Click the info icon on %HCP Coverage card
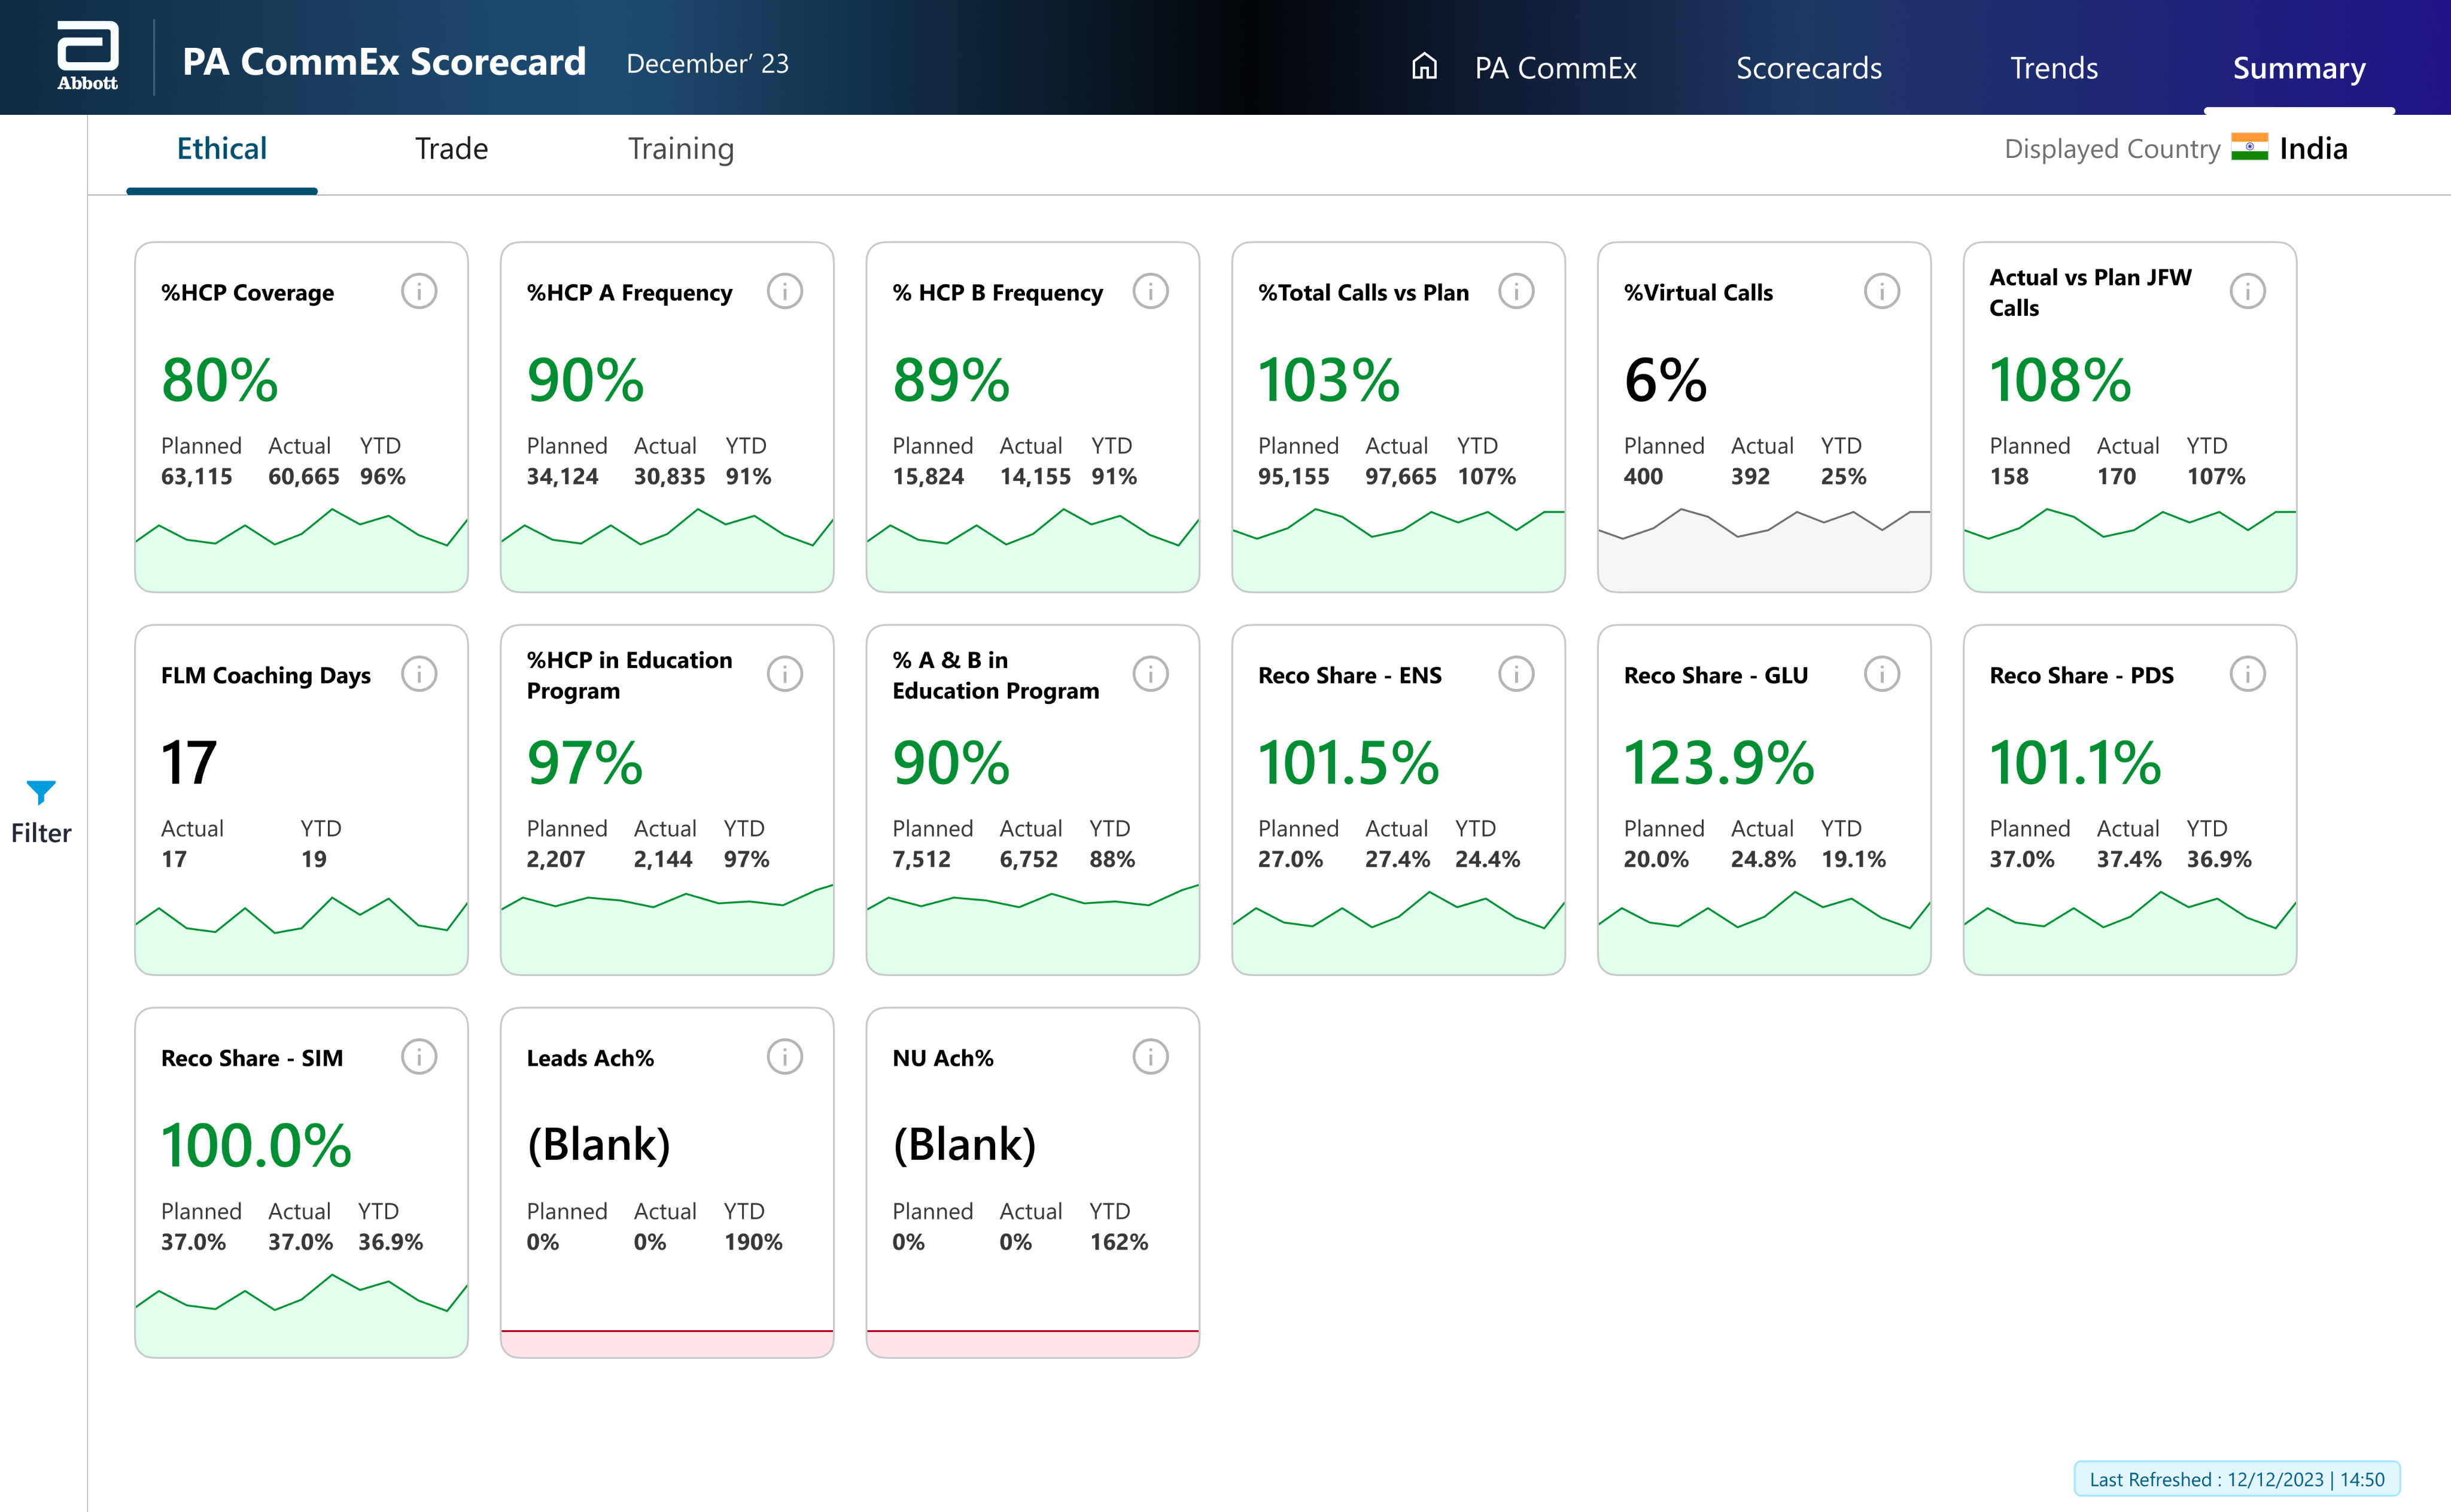 [418, 291]
